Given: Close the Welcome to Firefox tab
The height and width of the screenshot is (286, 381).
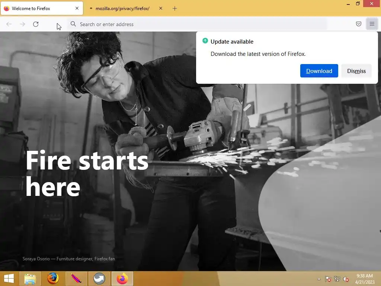Looking at the screenshot, I should point(77,8).
